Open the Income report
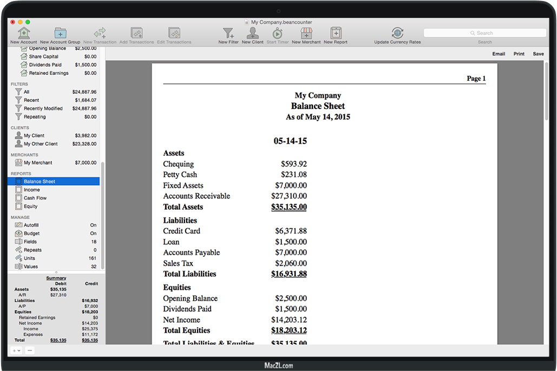This screenshot has height=371, width=557. pyautogui.click(x=31, y=190)
